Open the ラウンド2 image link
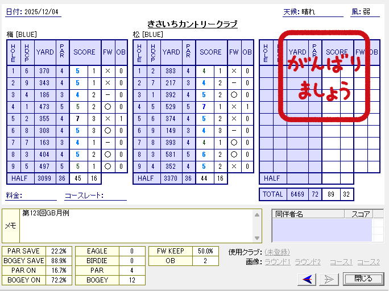 (308, 262)
